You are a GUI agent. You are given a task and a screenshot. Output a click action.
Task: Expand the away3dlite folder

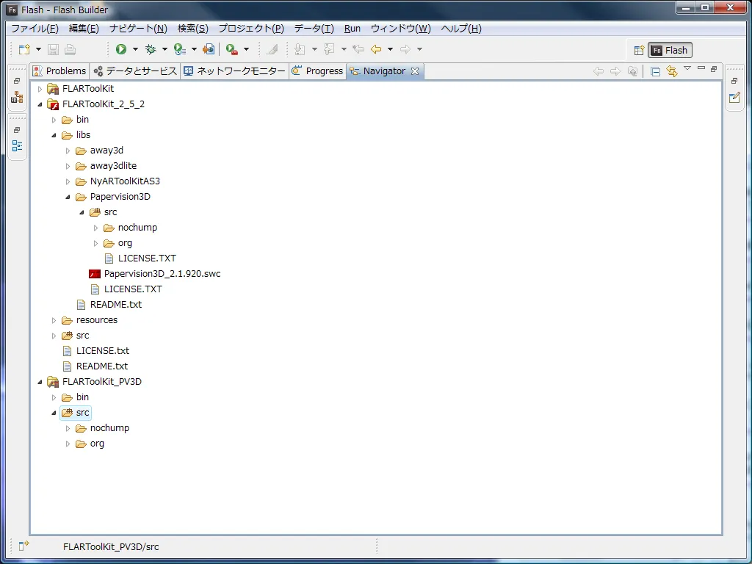coord(68,166)
